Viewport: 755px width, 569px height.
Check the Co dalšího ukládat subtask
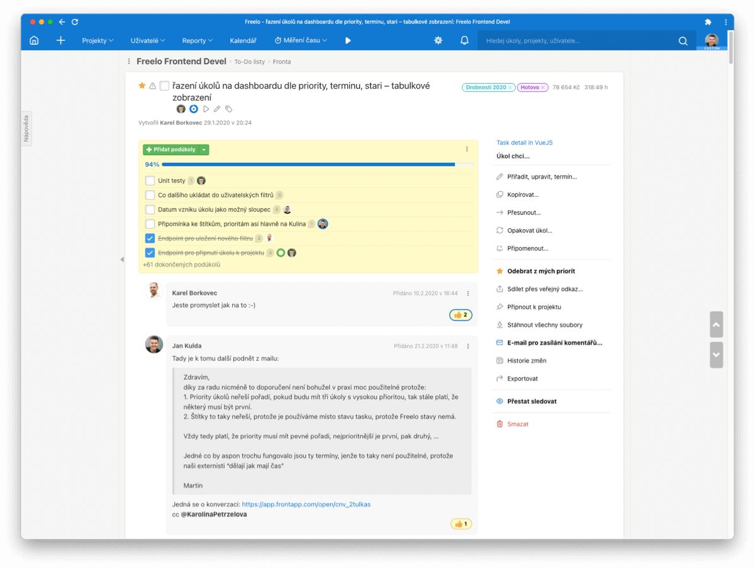150,195
